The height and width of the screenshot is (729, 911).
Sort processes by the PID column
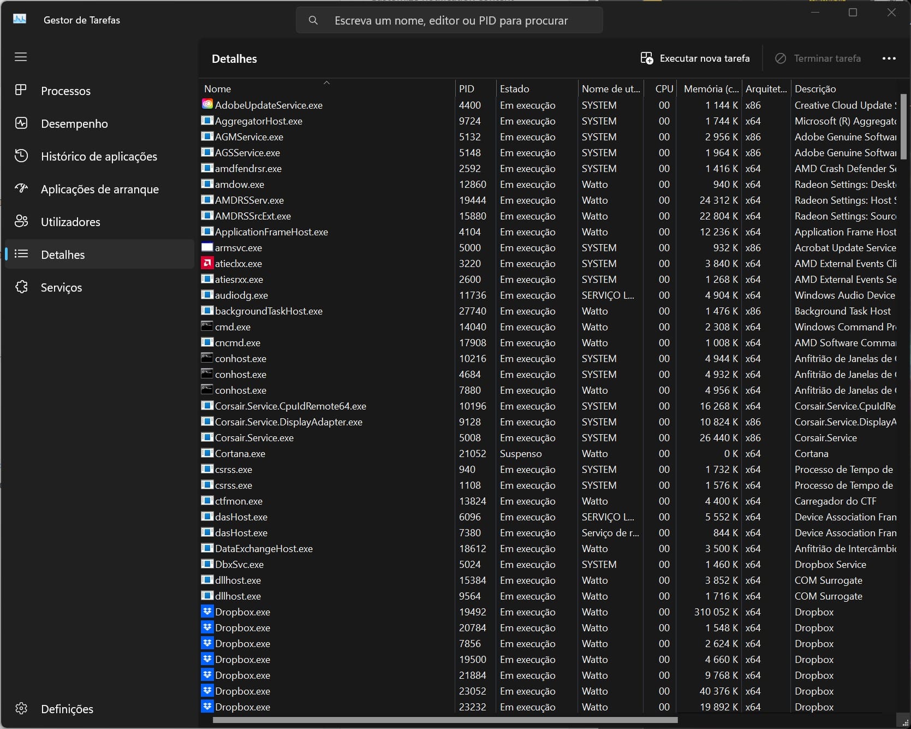[467, 89]
